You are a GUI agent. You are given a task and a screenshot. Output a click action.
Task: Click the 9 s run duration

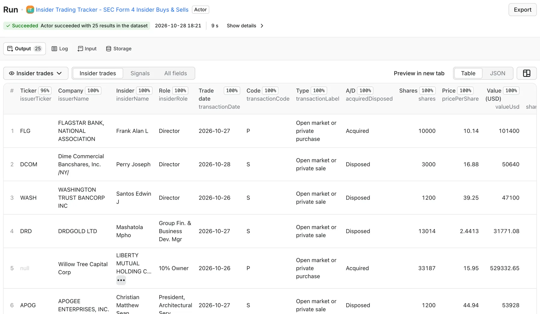215,26
